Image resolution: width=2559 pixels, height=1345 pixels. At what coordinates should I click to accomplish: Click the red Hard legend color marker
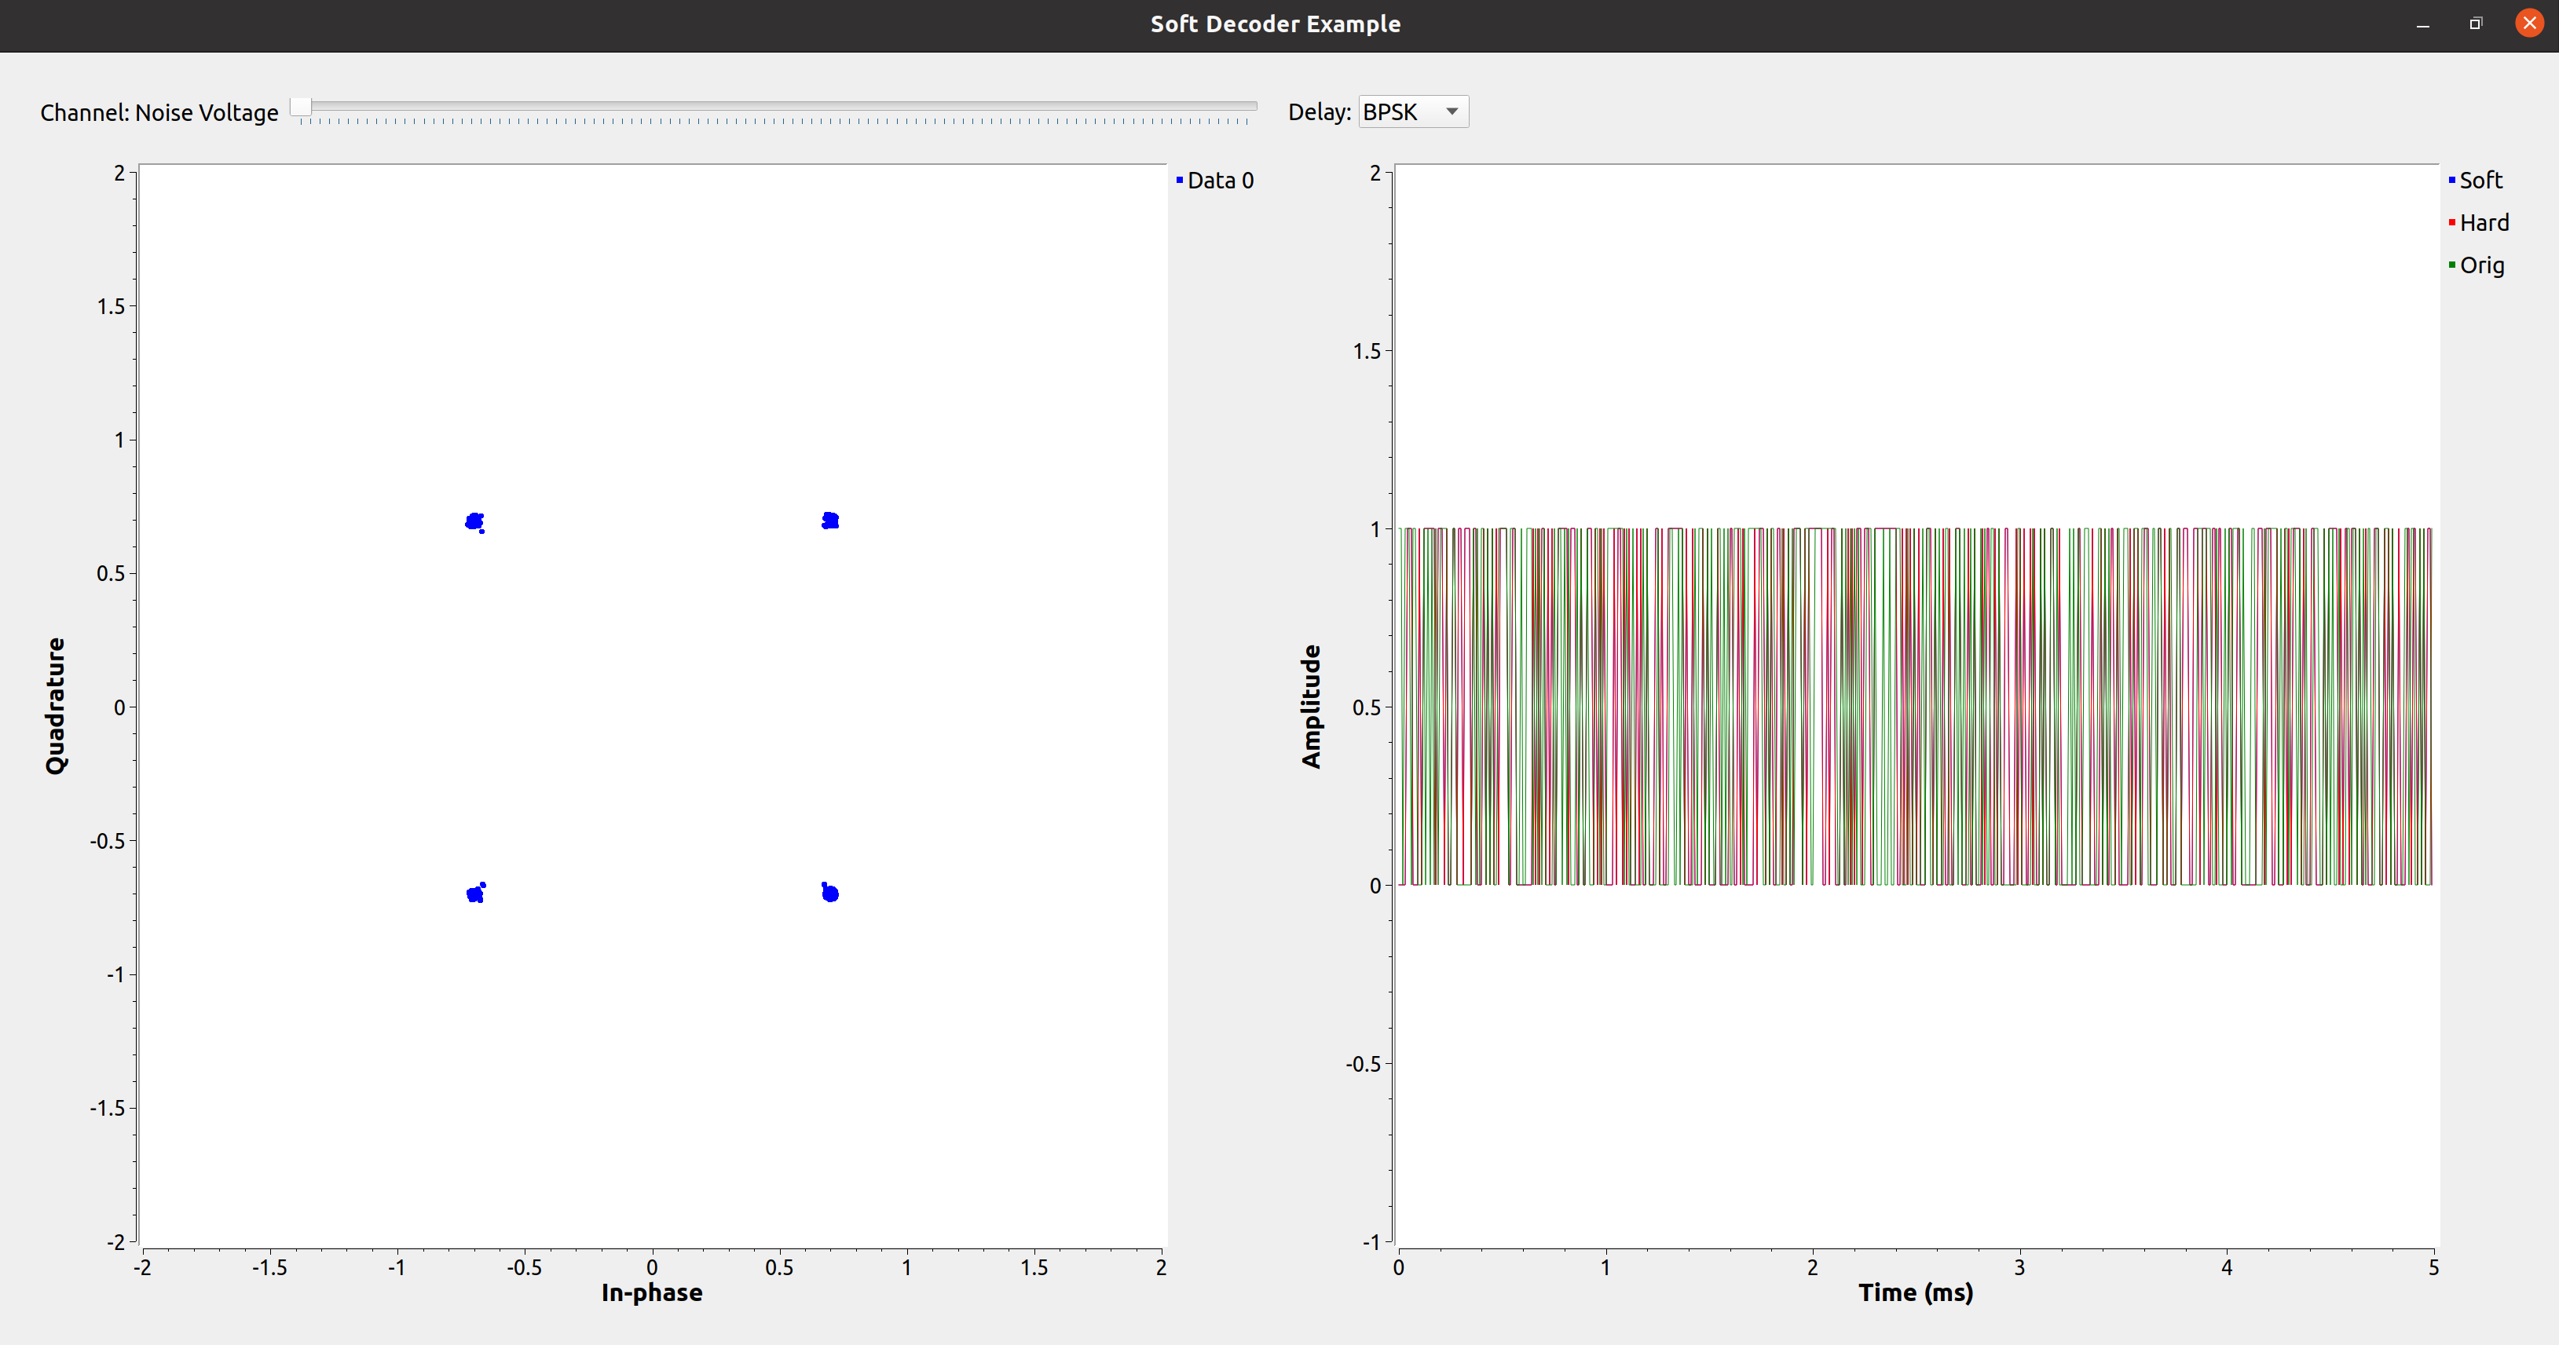pos(2451,222)
